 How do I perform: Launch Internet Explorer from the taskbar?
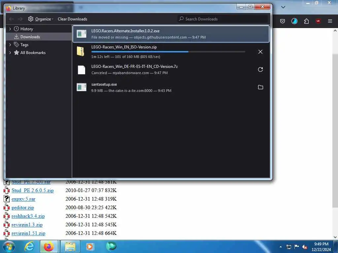pos(29,246)
